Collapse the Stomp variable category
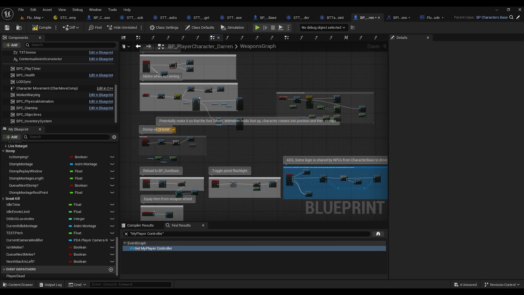The height and width of the screenshot is (295, 524). (3, 151)
